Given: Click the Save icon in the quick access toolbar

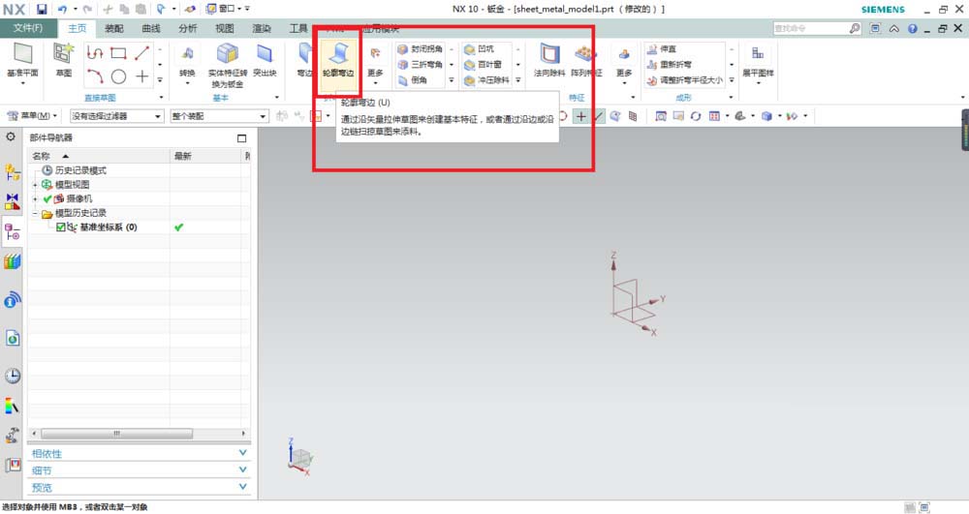Looking at the screenshot, I should pyautogui.click(x=42, y=10).
